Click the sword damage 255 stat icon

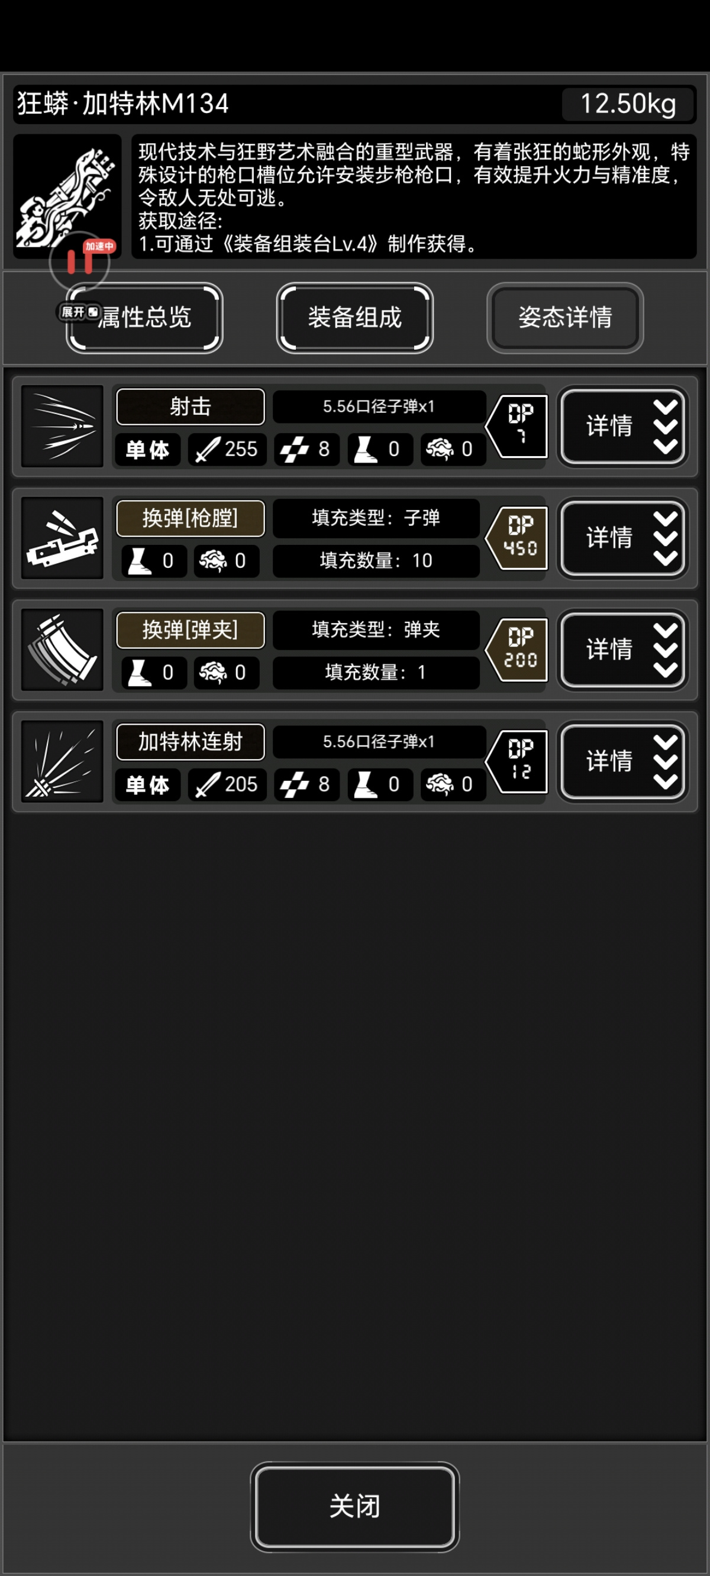click(x=208, y=450)
